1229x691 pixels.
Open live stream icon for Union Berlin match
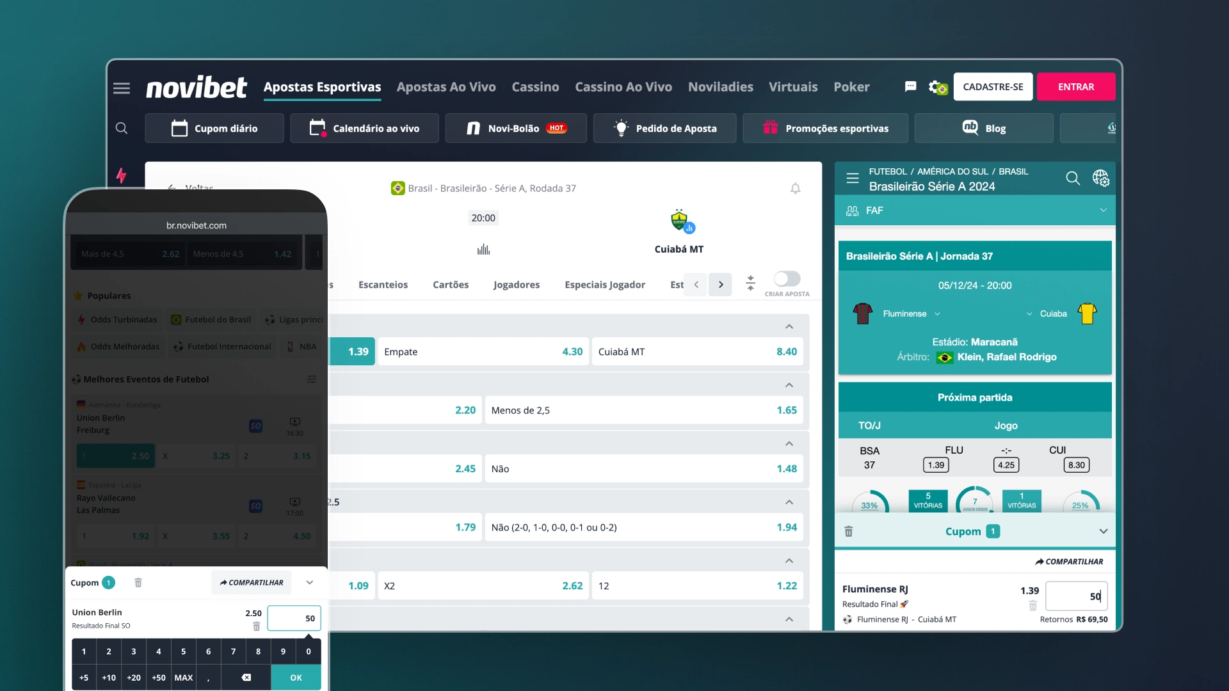[294, 422]
